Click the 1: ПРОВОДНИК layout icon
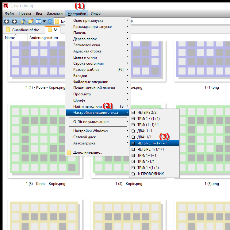Image resolution: width=230 pixels, height=230 pixels. click(x=133, y=174)
